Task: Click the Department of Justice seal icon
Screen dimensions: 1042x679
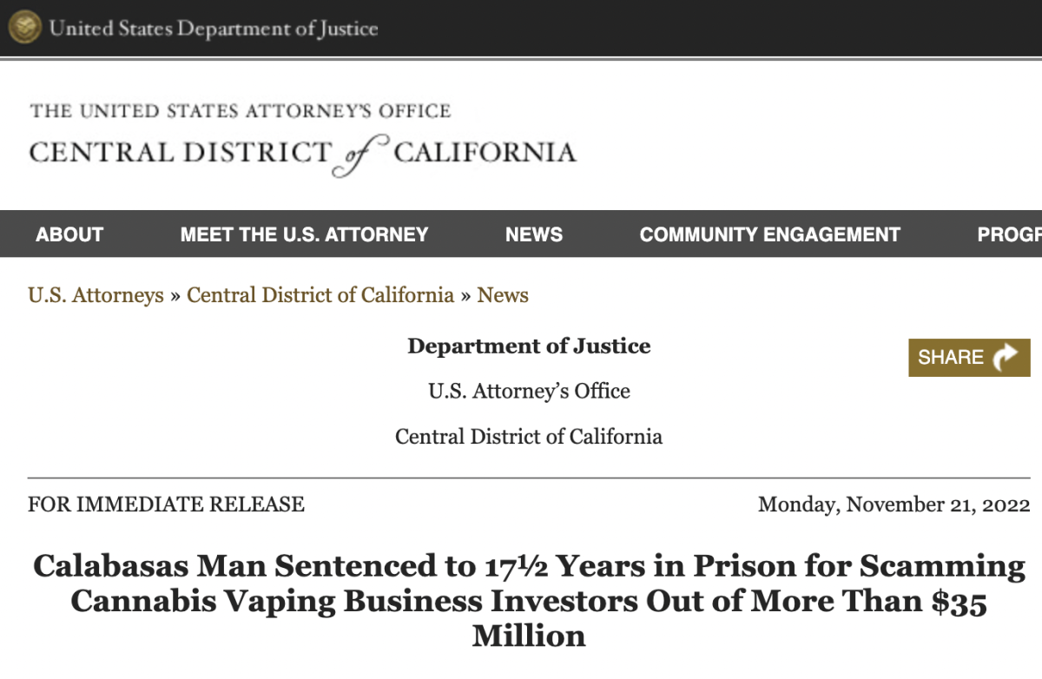Action: coord(24,28)
